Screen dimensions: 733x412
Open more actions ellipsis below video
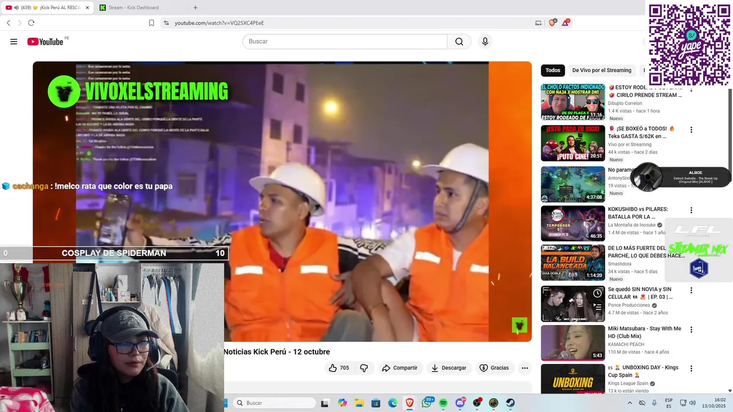[525, 368]
